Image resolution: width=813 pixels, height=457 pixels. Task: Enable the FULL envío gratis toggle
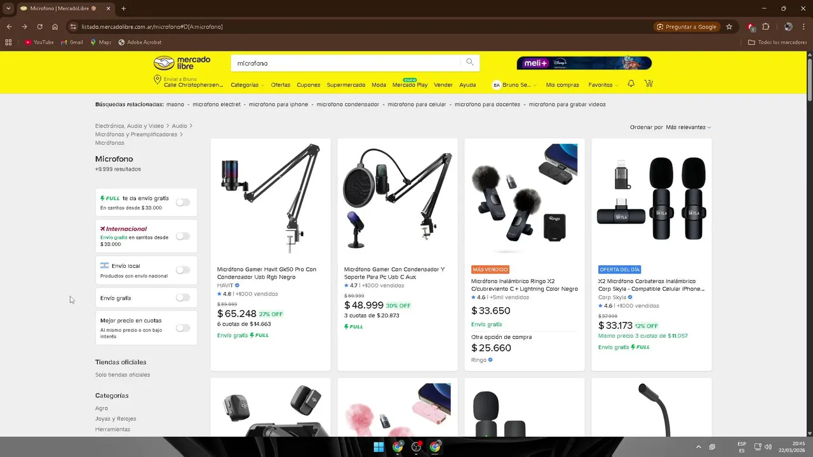(183, 202)
